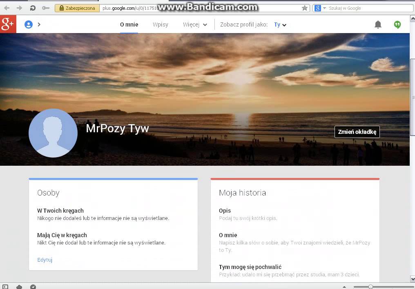The height and width of the screenshot is (289, 415).
Task: Bookmark the page with the star icon
Action: (x=305, y=8)
